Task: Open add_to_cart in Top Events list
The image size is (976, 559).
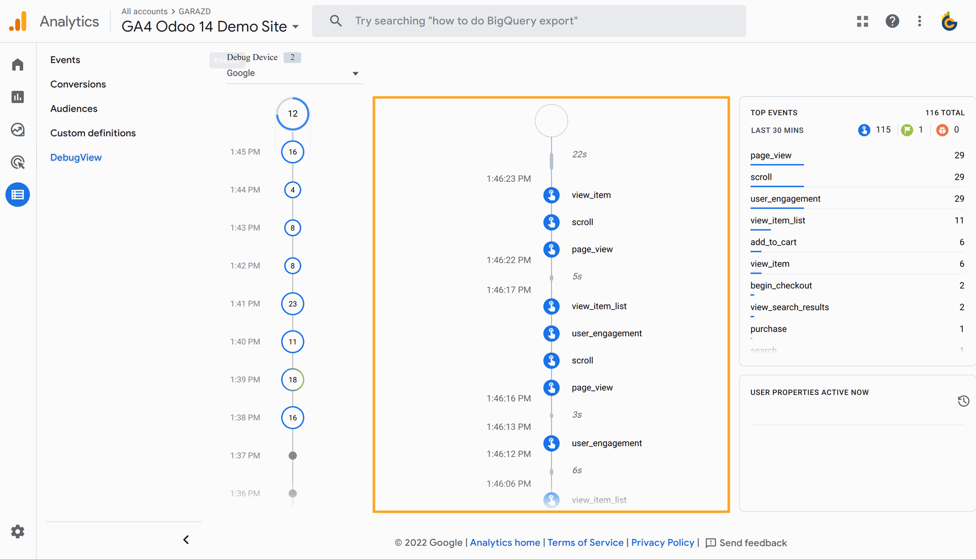Action: click(x=773, y=242)
